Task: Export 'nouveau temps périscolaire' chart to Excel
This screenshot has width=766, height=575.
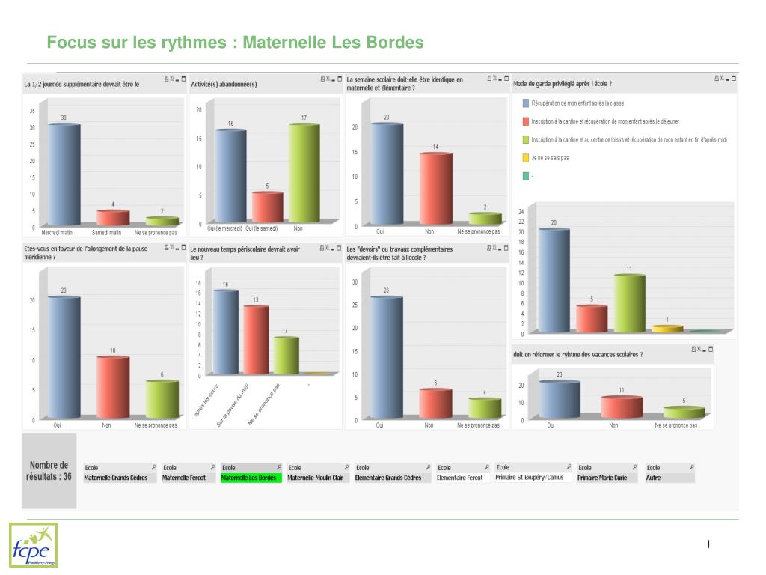Action: point(328,249)
